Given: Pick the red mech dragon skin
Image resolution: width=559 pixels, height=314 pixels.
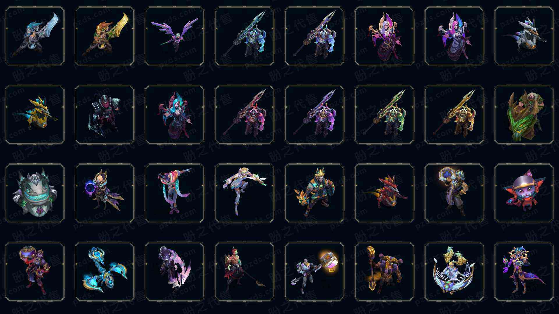Looking at the screenshot, I should tap(384, 193).
